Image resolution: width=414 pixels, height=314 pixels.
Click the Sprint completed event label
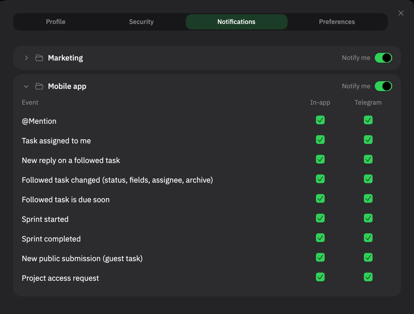pos(51,239)
